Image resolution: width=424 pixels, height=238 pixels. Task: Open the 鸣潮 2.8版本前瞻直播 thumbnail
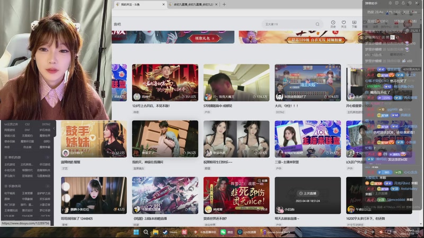(165, 195)
